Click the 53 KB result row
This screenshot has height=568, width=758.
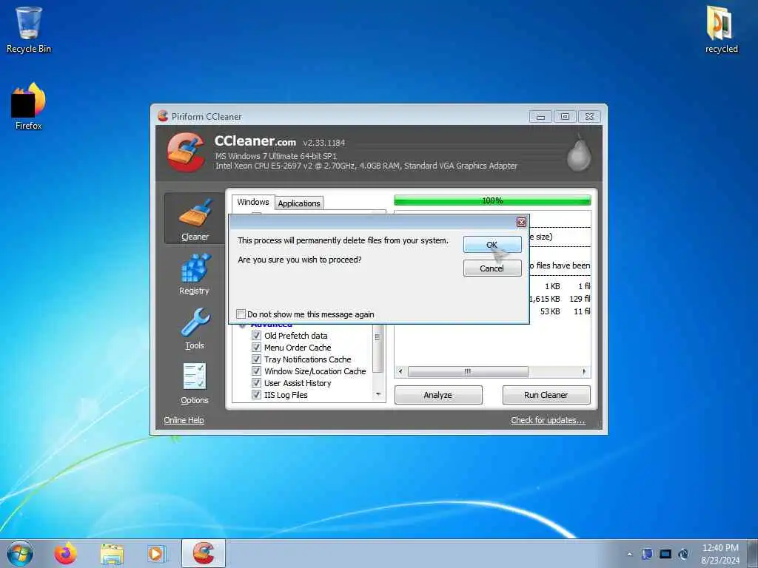(x=560, y=311)
